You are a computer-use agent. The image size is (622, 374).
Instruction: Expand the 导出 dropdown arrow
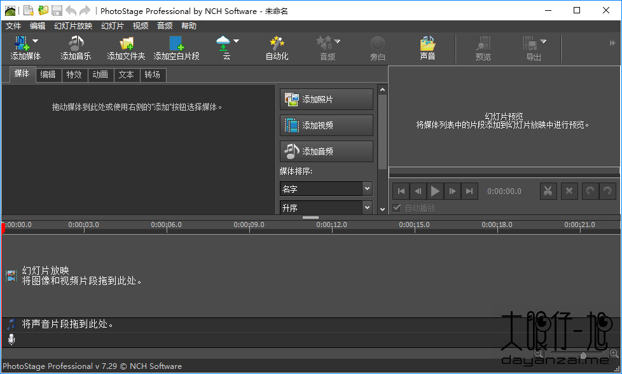pyautogui.click(x=544, y=41)
